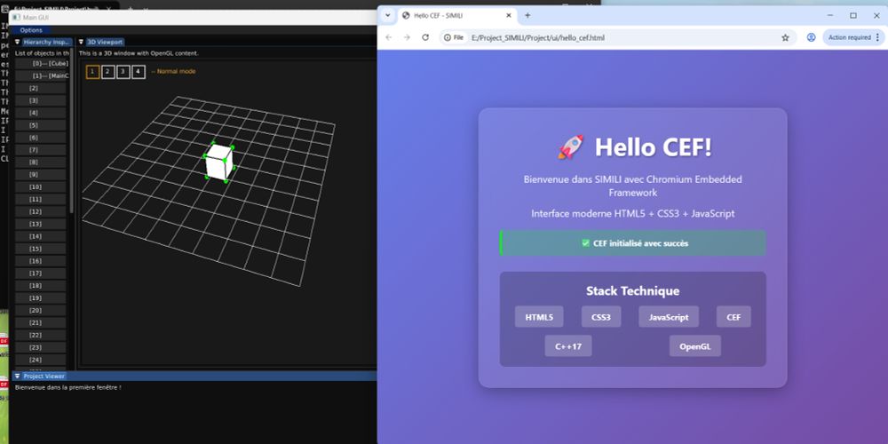Select hierarchy slot [16]
888x444 pixels.
point(40,261)
